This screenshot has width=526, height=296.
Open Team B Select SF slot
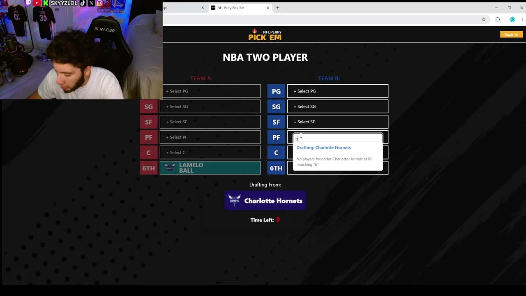click(x=338, y=122)
